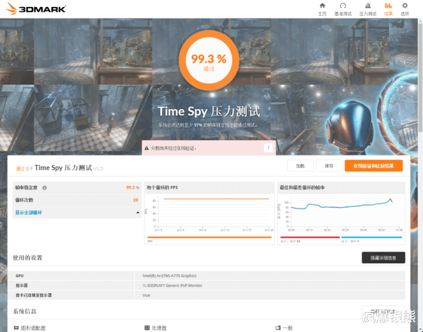Click the 加载 load button
The image size is (423, 332).
coord(300,166)
